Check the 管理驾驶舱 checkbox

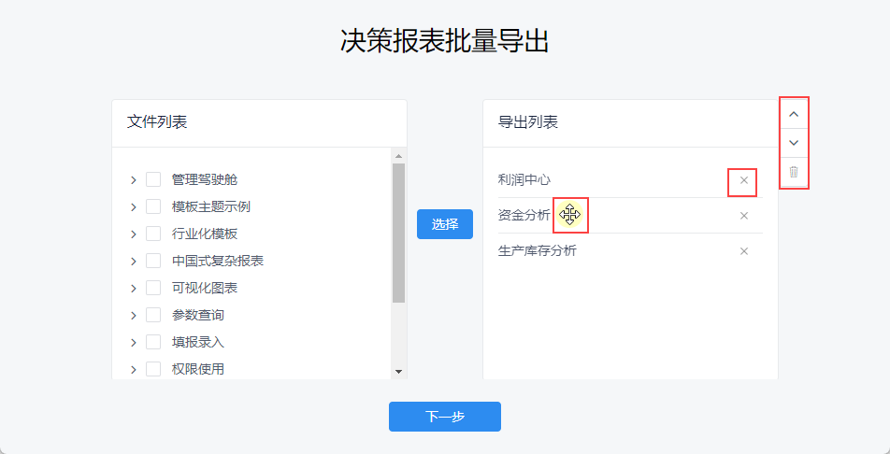click(x=153, y=179)
